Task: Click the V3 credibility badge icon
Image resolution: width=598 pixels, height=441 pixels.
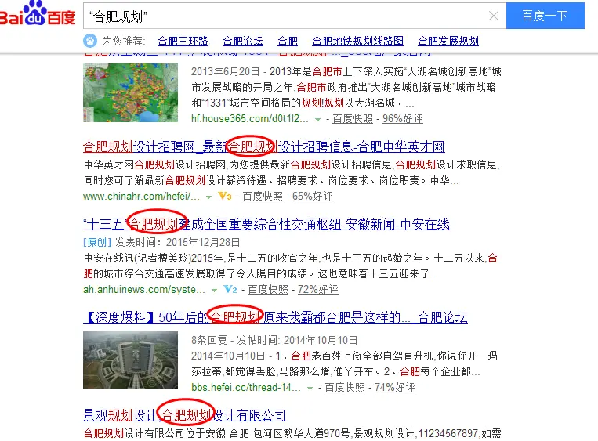Action: 225,196
